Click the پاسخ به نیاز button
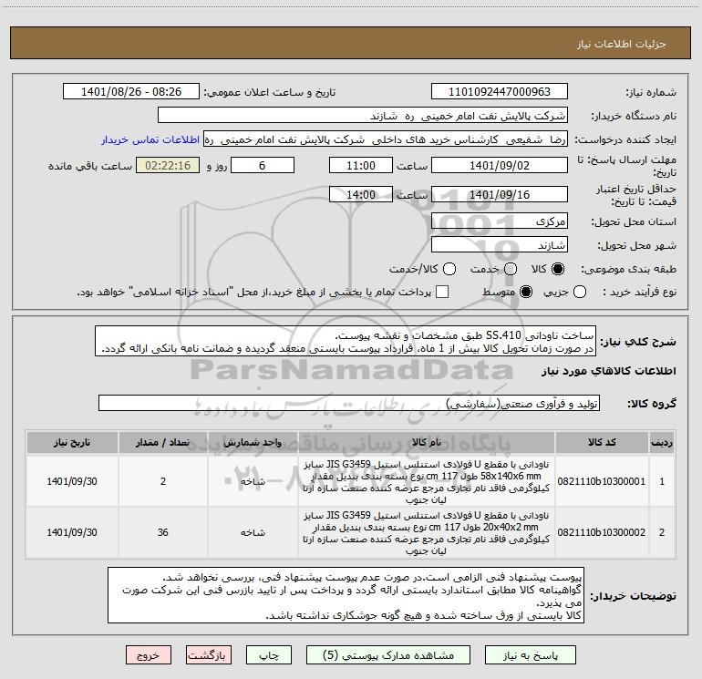The height and width of the screenshot is (679, 702). point(531,655)
